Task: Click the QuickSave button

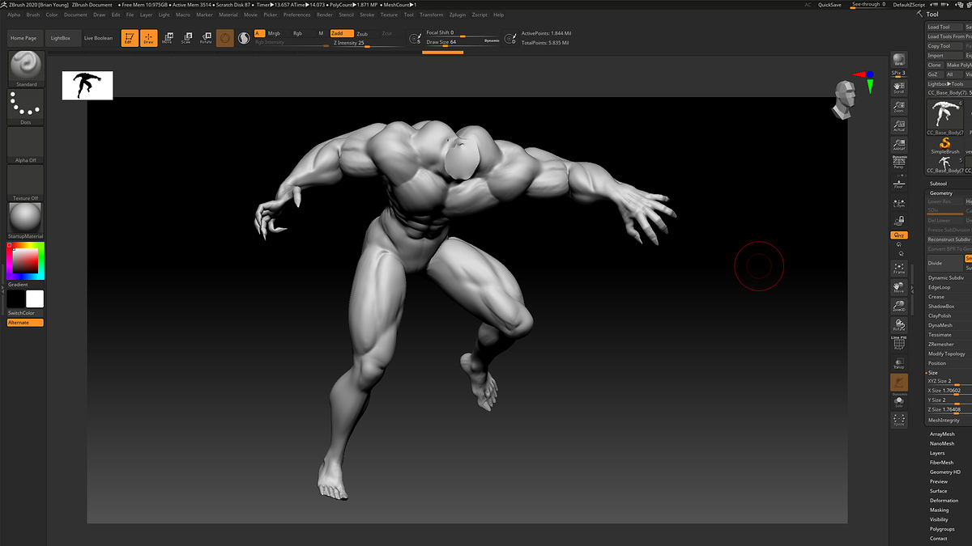Action: (x=829, y=4)
